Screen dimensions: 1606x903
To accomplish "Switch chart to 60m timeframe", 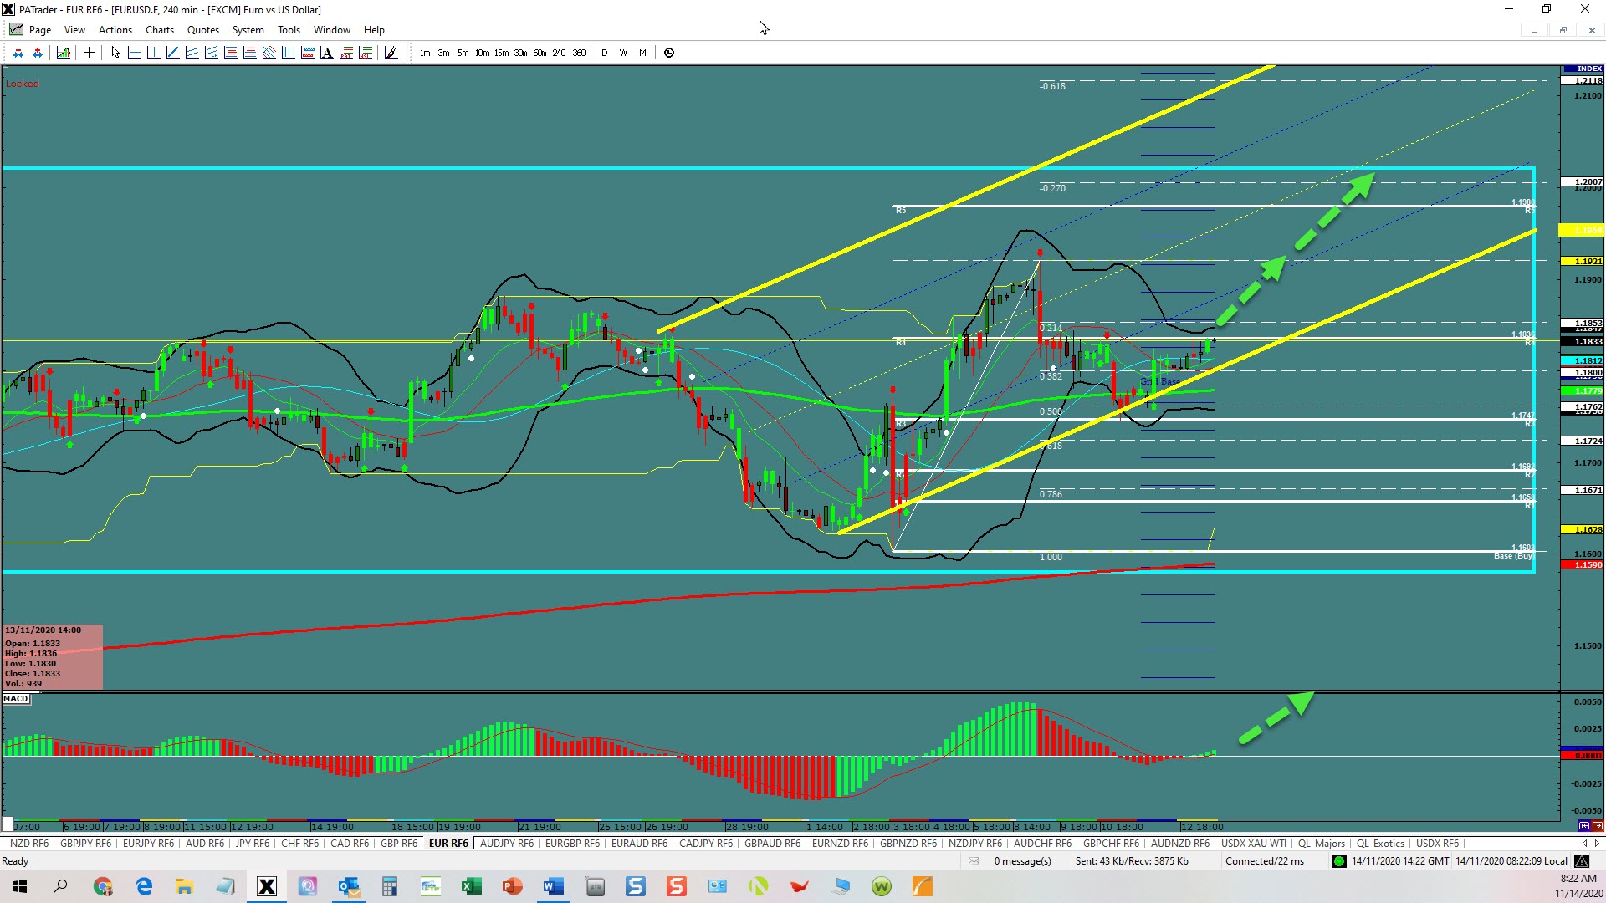I will (540, 53).
